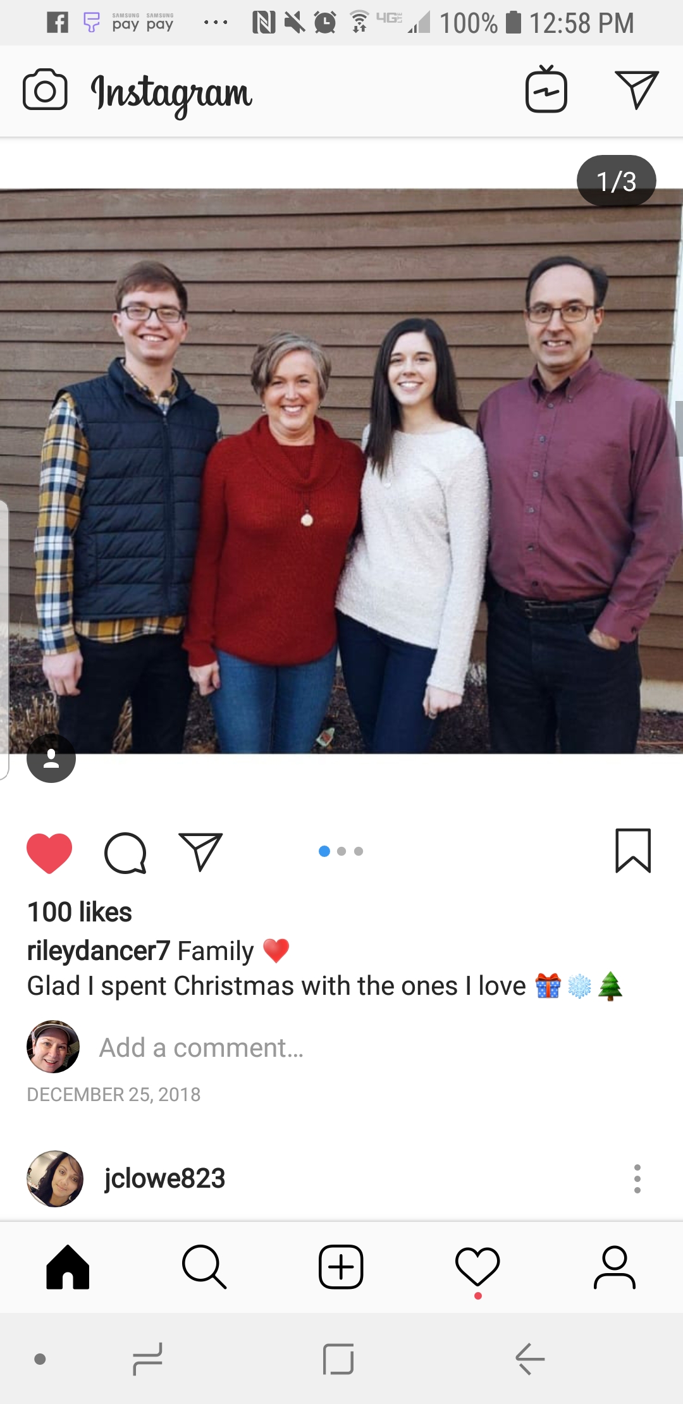Open rileydancer7 profile from caption
This screenshot has width=683, height=1404.
(x=99, y=951)
